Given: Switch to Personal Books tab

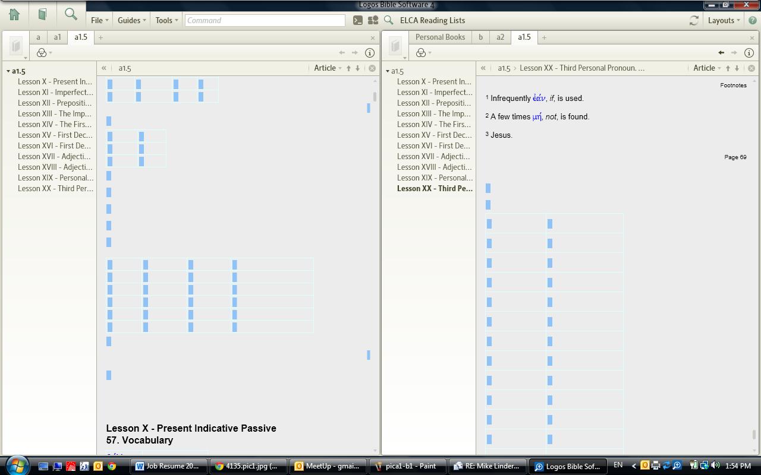Looking at the screenshot, I should point(440,37).
